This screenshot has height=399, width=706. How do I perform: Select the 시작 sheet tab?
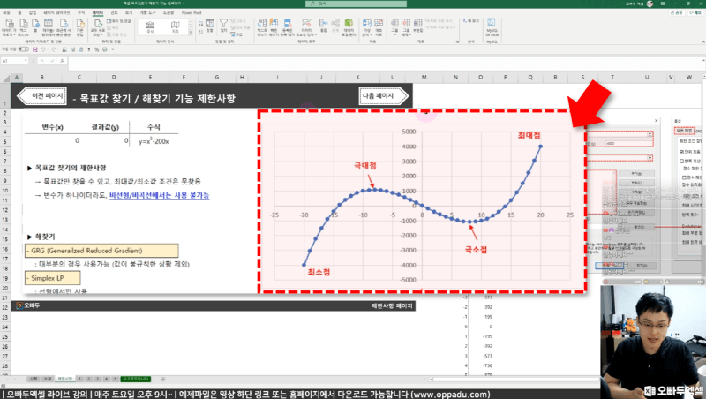point(34,380)
